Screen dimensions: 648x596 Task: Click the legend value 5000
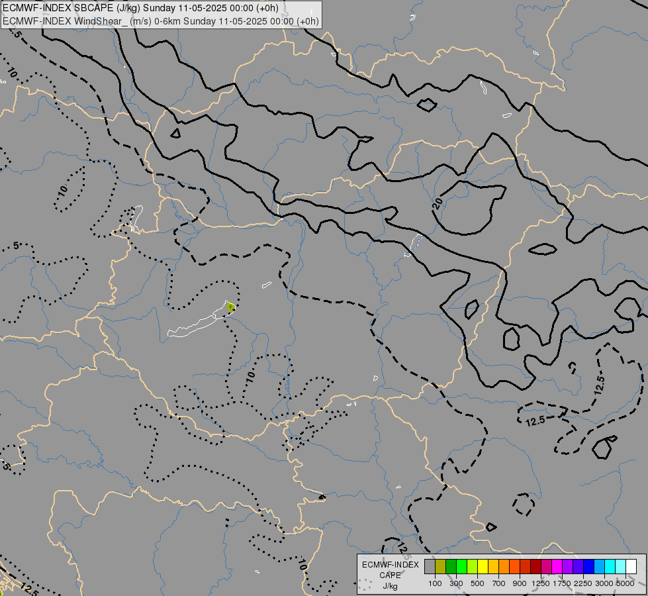[625, 583]
